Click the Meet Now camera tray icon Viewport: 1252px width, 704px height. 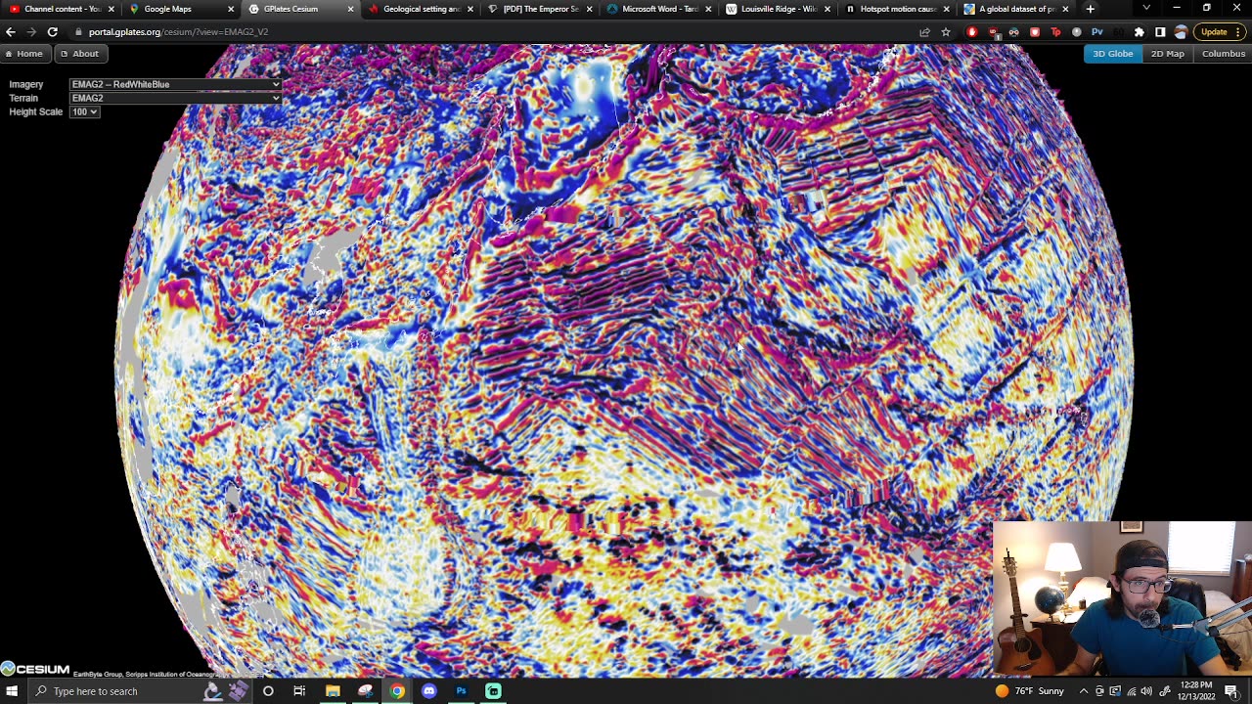[x=1099, y=691]
